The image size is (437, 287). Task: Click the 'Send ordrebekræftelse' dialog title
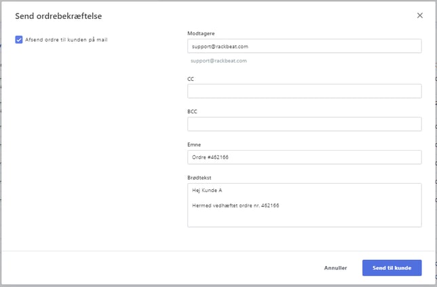point(58,16)
